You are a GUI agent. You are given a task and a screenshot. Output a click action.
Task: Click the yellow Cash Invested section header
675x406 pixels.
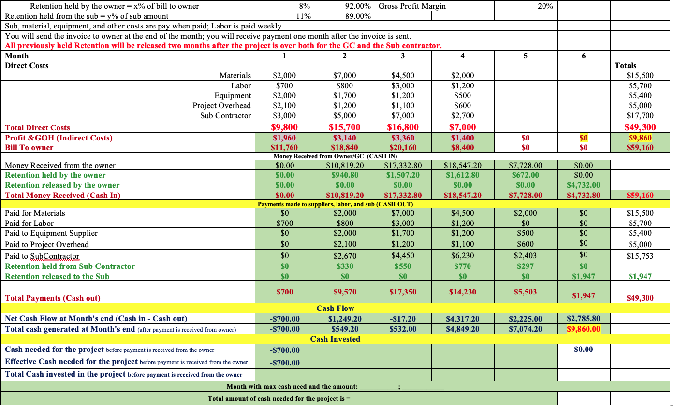pyautogui.click(x=335, y=339)
